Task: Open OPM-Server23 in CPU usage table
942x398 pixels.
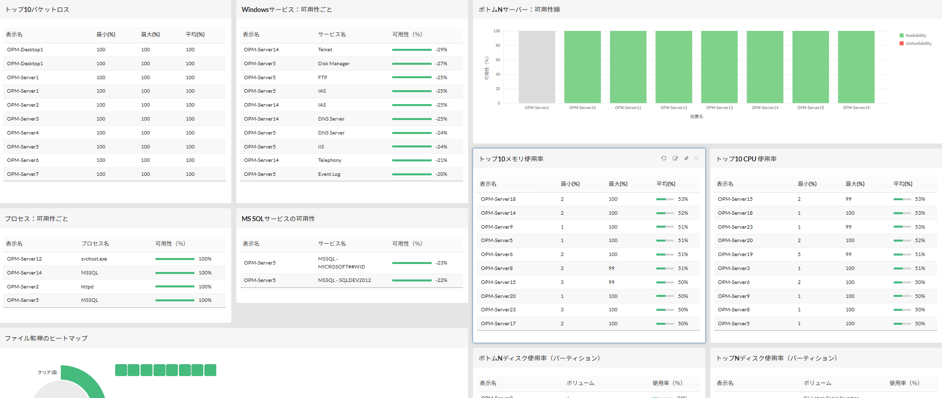Action: (x=735, y=227)
